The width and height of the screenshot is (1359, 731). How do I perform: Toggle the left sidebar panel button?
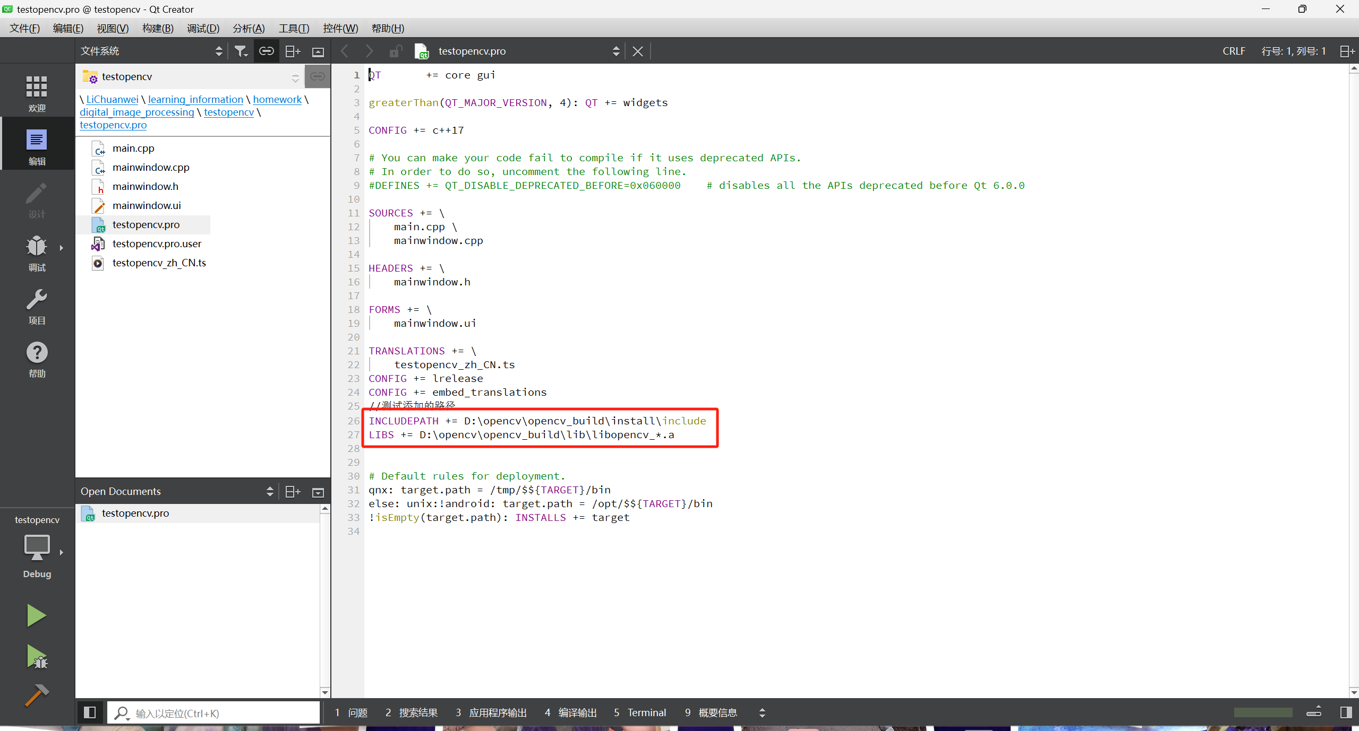click(x=90, y=712)
